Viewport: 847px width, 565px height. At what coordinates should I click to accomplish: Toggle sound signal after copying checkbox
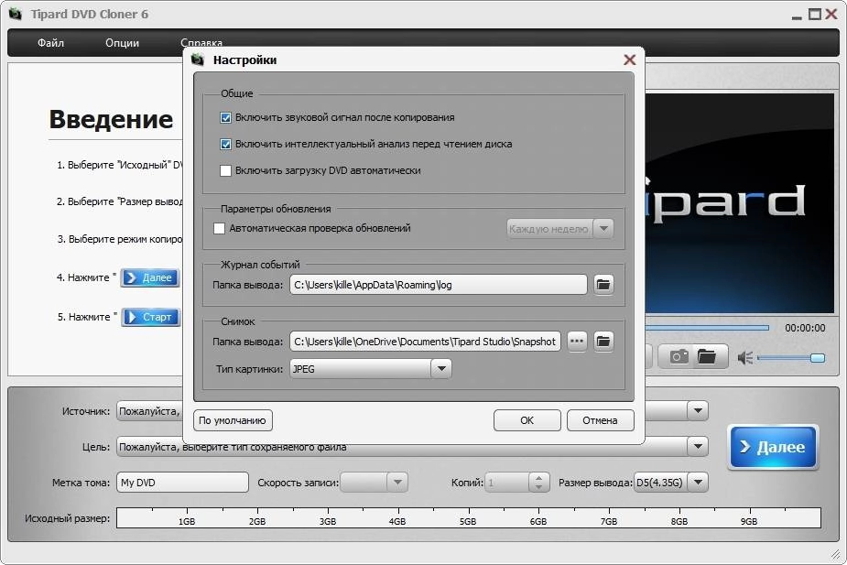point(226,117)
